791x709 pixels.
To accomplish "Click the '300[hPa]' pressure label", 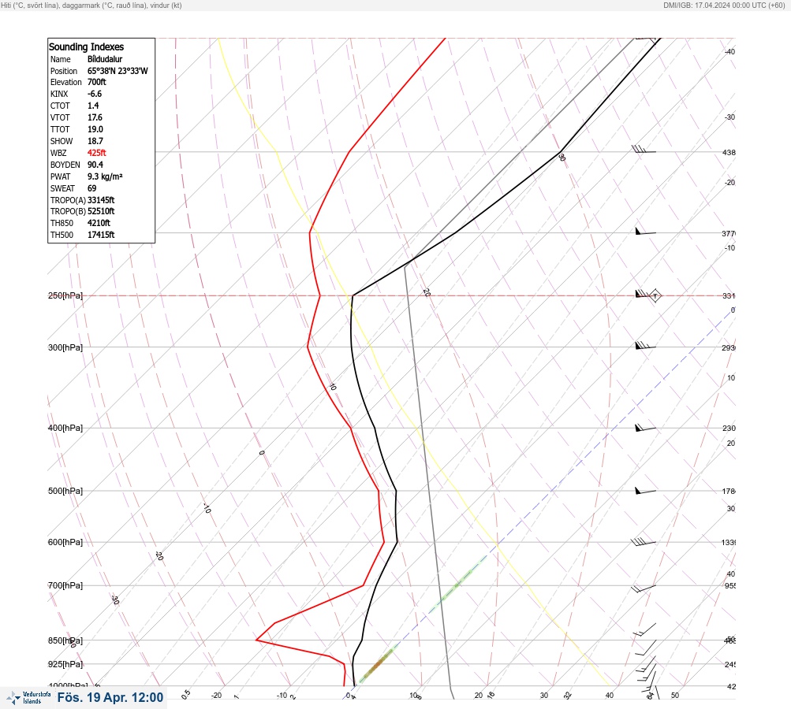I will pos(65,347).
